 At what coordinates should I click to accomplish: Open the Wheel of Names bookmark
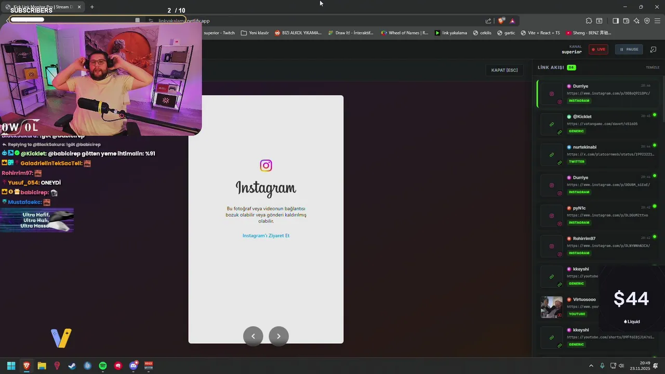pos(405,33)
